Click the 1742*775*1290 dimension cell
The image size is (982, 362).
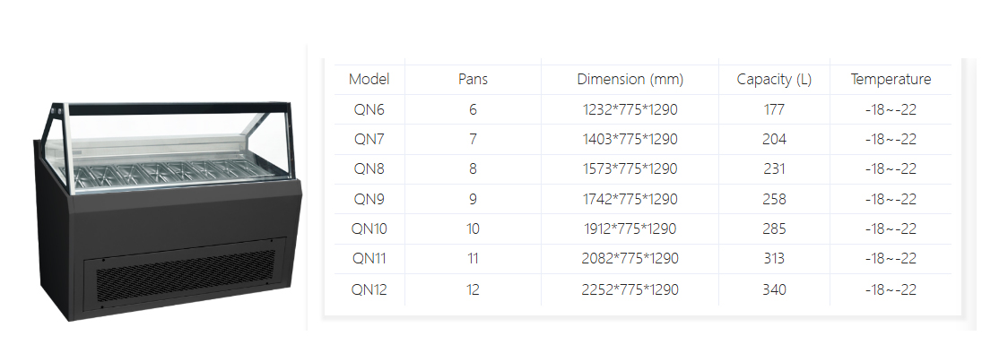click(630, 199)
